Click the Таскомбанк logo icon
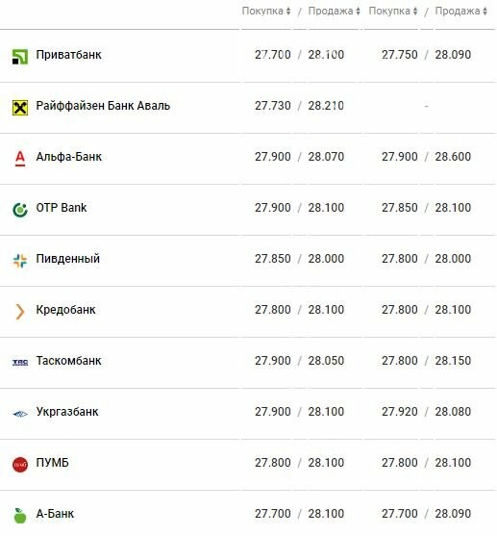Image resolution: width=497 pixels, height=536 pixels. pyautogui.click(x=20, y=363)
